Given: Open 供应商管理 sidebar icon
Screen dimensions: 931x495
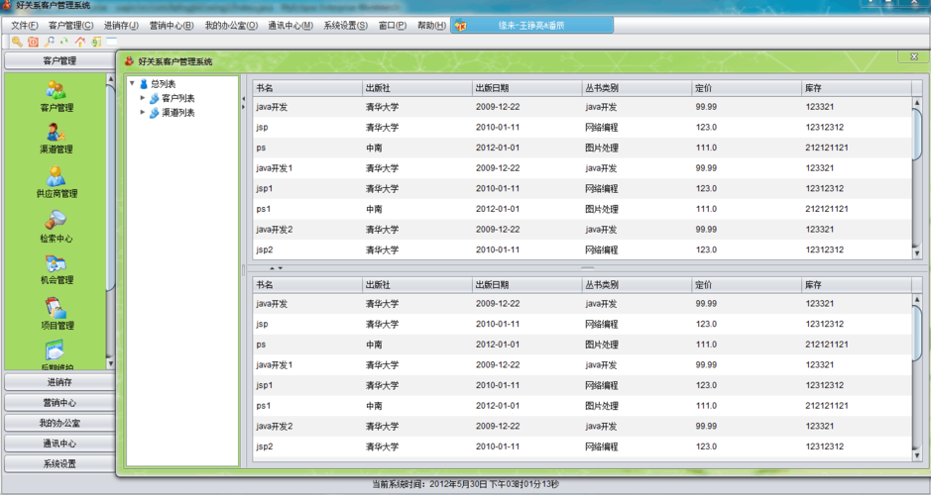Looking at the screenshot, I should coord(57,176).
